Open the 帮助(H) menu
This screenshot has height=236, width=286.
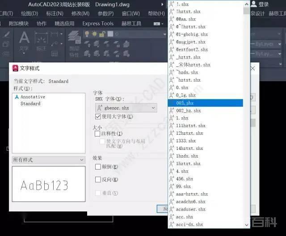coord(156,13)
